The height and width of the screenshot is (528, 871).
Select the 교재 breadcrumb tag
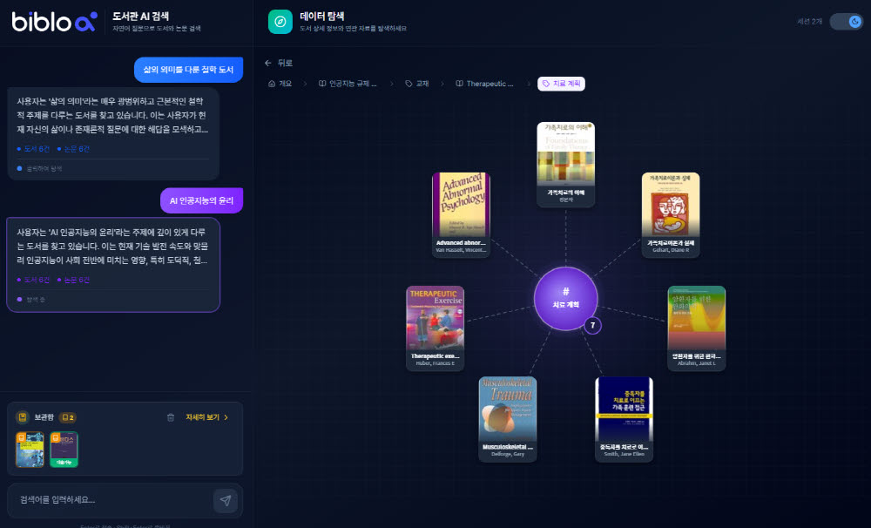click(417, 84)
